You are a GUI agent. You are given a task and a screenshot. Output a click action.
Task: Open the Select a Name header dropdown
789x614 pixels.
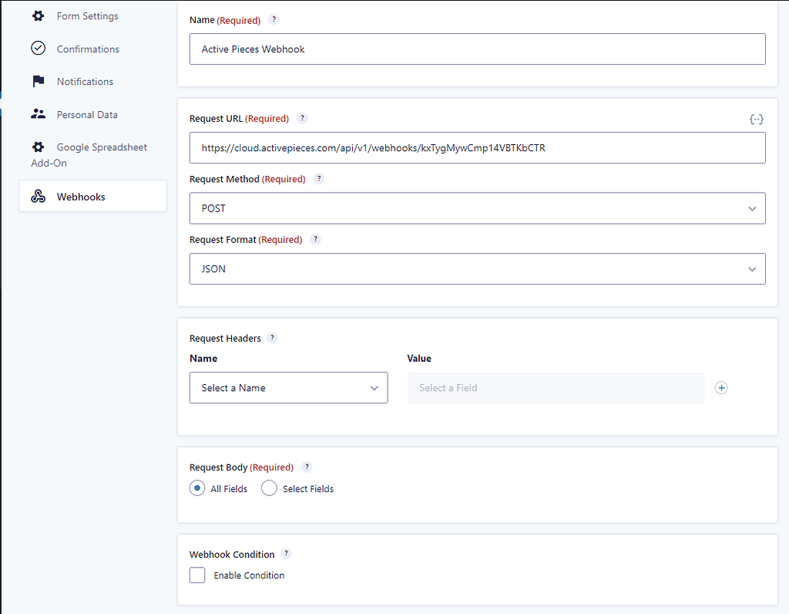pyautogui.click(x=288, y=387)
